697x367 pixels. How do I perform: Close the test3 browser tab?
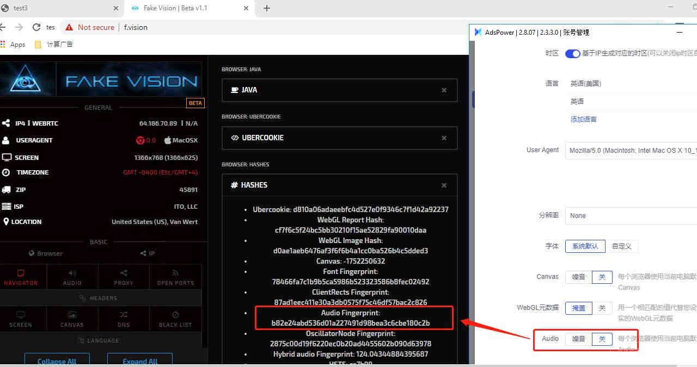(x=116, y=8)
